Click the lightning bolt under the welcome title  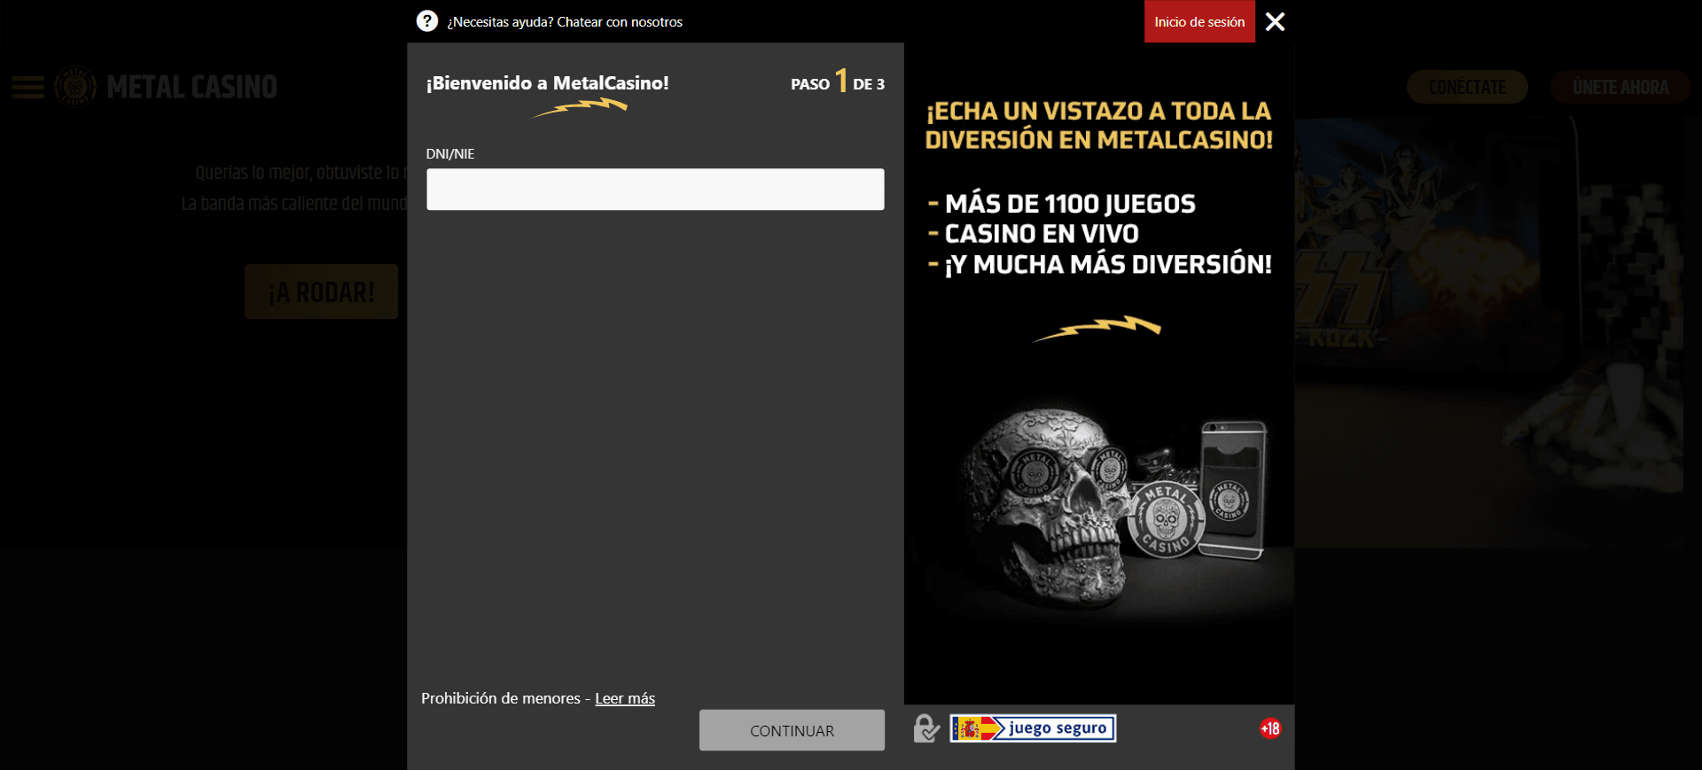pyautogui.click(x=579, y=108)
